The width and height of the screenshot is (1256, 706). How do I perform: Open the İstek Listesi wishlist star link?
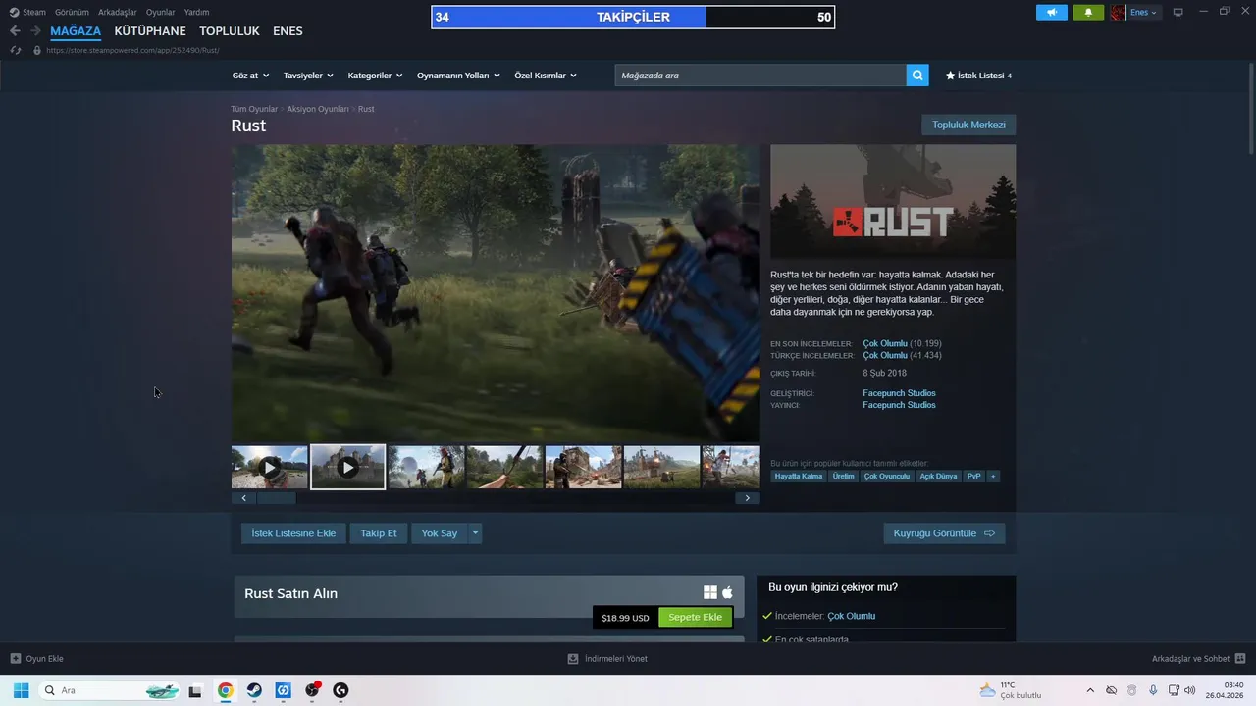tap(977, 76)
